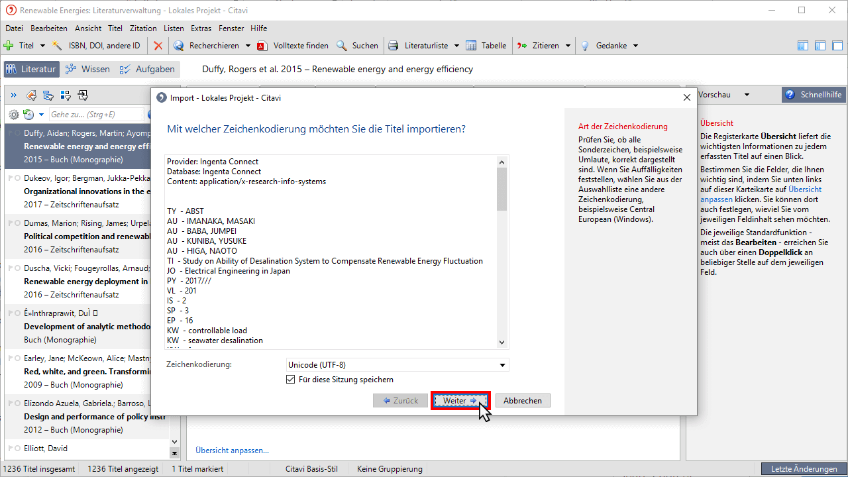Click the Weiter button

[460, 401]
